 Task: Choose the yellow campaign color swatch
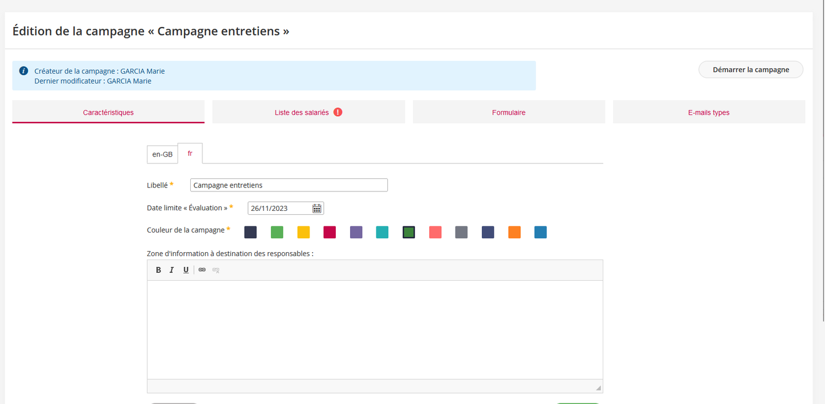pyautogui.click(x=304, y=232)
